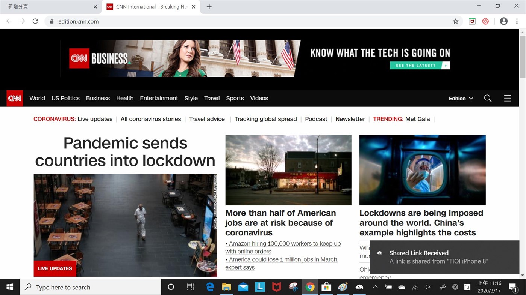Reload the CNN page
526x295 pixels.
[x=35, y=21]
